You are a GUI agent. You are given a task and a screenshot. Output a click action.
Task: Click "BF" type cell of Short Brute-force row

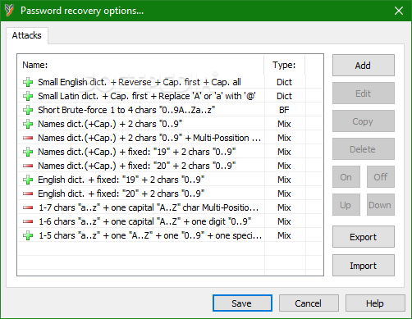click(284, 110)
